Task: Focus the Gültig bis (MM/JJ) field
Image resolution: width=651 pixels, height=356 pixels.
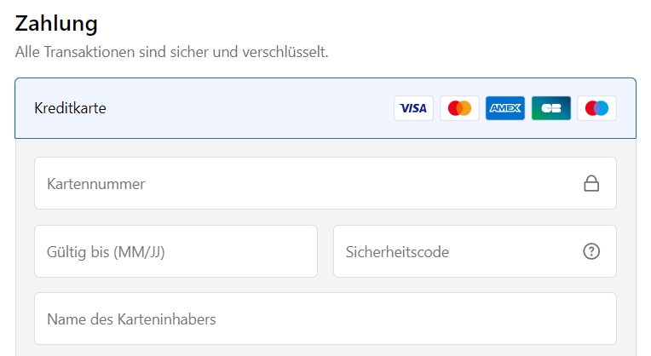Action: click(176, 251)
